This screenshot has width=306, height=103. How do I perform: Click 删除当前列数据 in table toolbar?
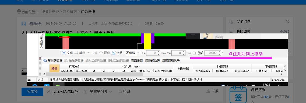118,61
